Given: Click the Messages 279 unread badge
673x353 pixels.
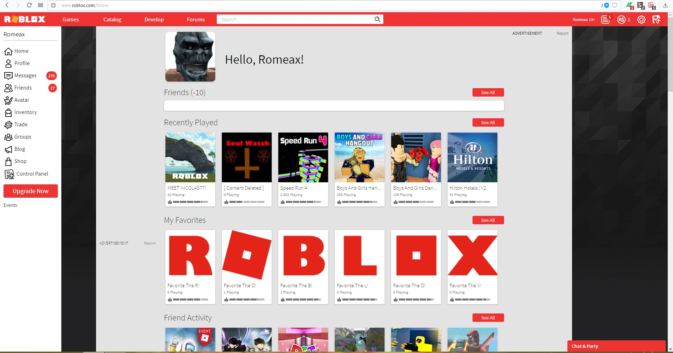Looking at the screenshot, I should pos(52,76).
